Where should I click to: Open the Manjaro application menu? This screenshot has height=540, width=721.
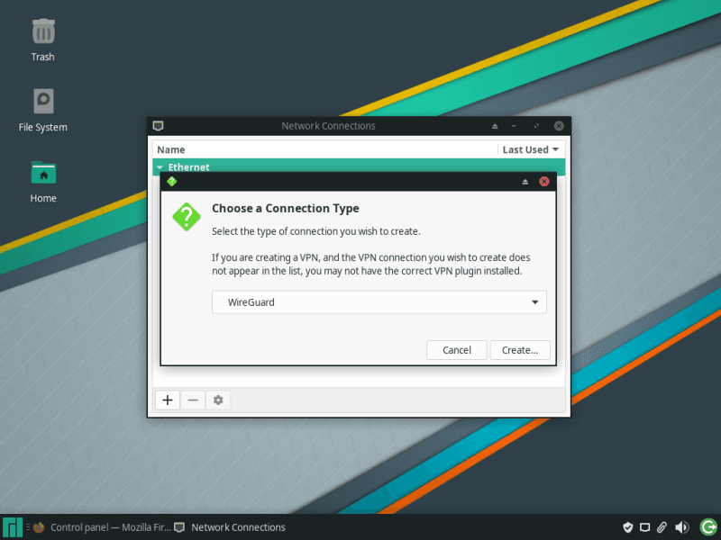click(13, 527)
